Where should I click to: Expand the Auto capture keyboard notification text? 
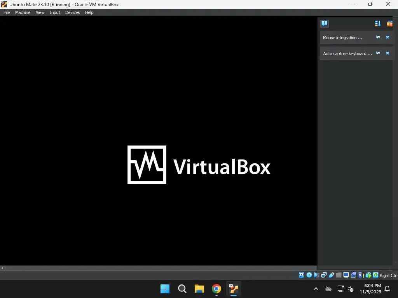(347, 54)
